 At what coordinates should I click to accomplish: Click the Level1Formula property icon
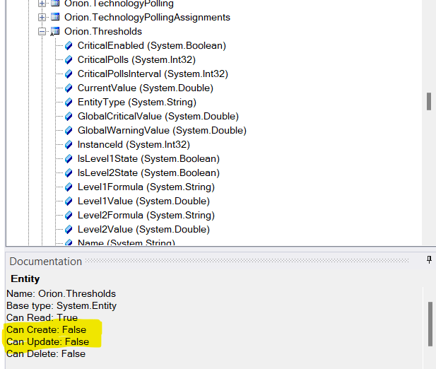click(69, 187)
